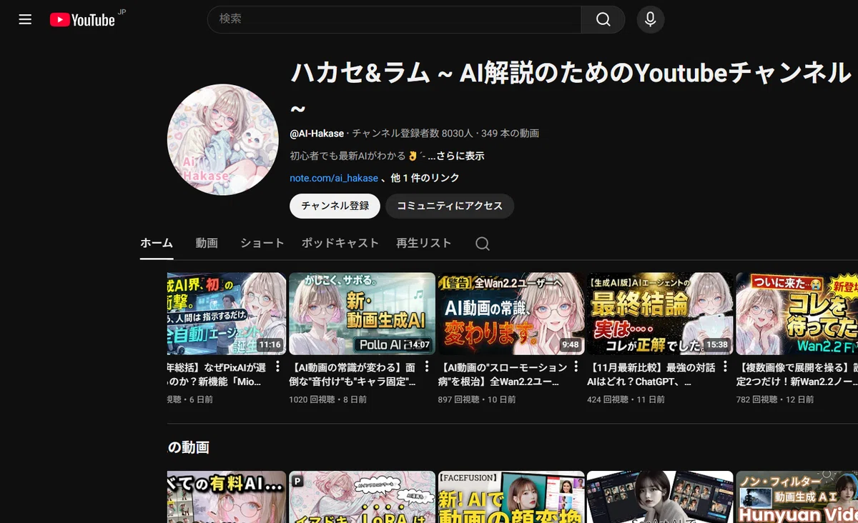Switch to the ショート tab
The height and width of the screenshot is (523, 858).
pyautogui.click(x=262, y=243)
